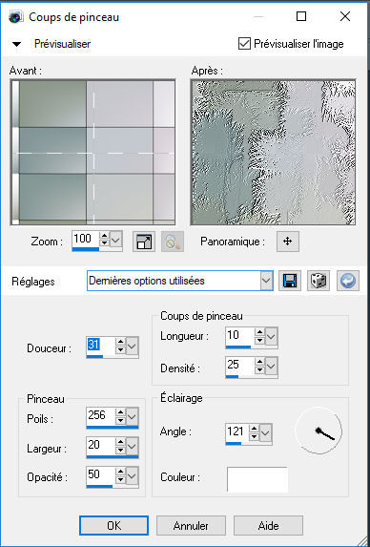Open help with Aide button
Image resolution: width=370 pixels, height=547 pixels.
pyautogui.click(x=268, y=525)
